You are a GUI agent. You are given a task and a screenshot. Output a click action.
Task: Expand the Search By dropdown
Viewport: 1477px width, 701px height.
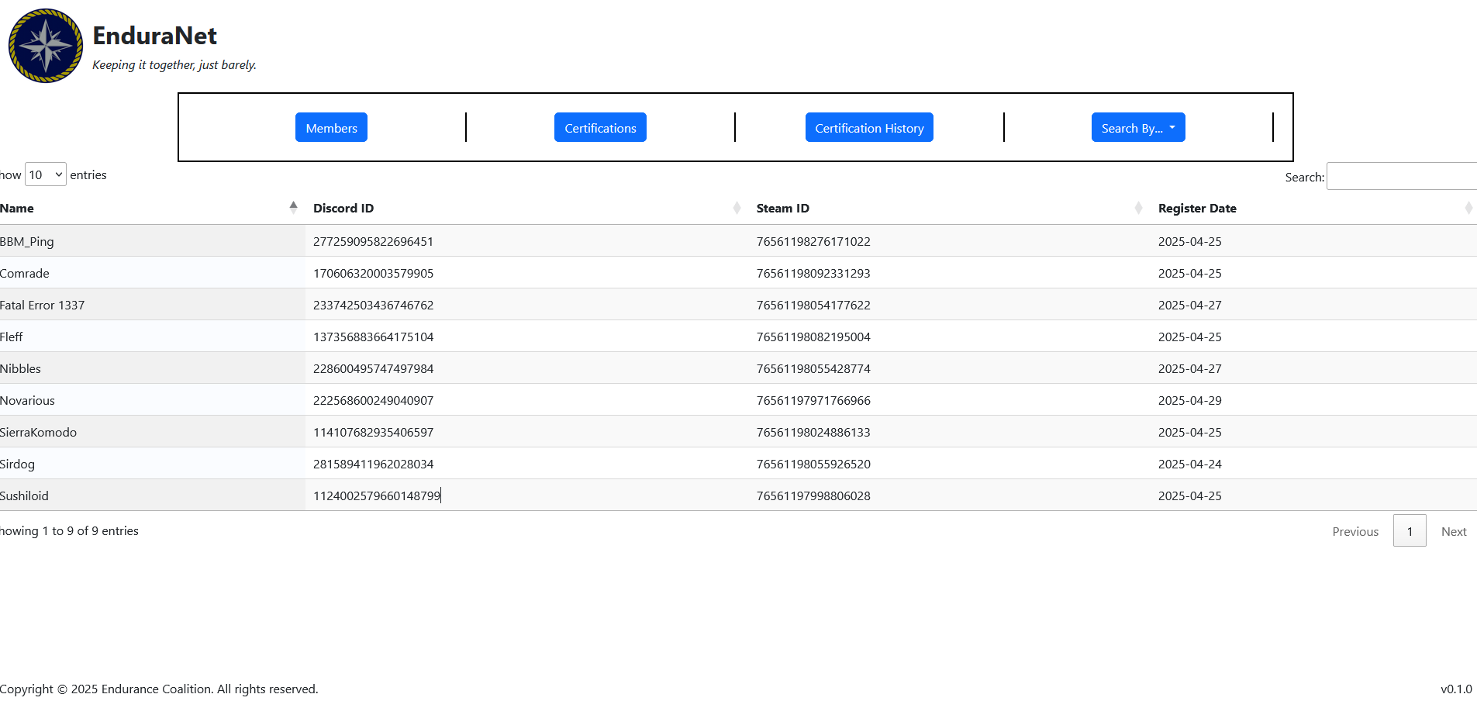pos(1137,128)
